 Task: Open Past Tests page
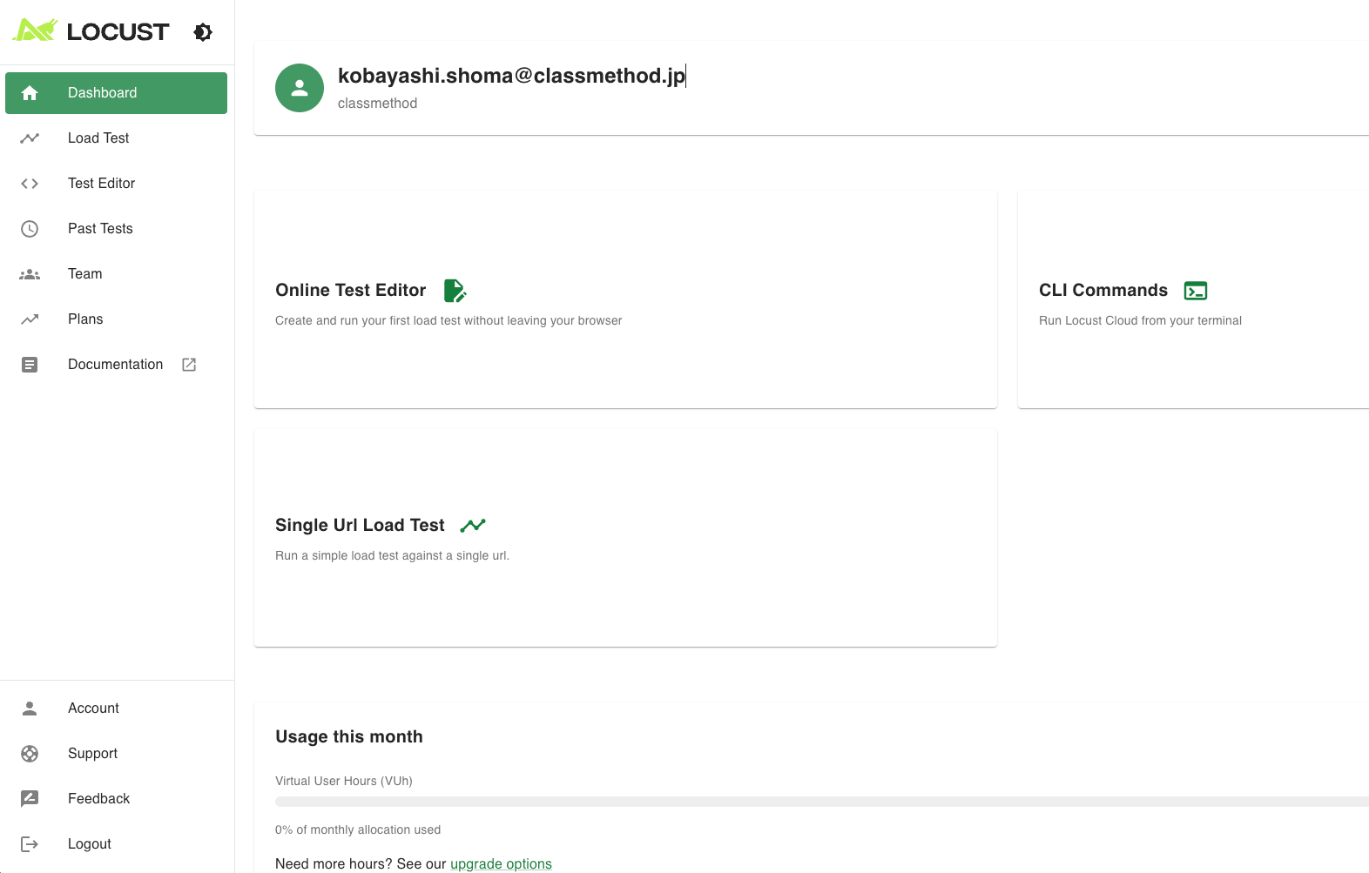[116, 229]
